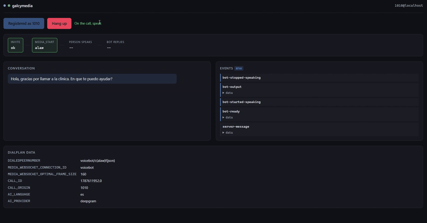Expand data under bot-ready event
The width and height of the screenshot is (427, 223).
tap(228, 117)
